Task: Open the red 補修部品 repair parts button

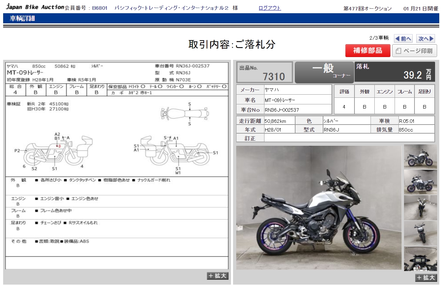Action: (367, 51)
